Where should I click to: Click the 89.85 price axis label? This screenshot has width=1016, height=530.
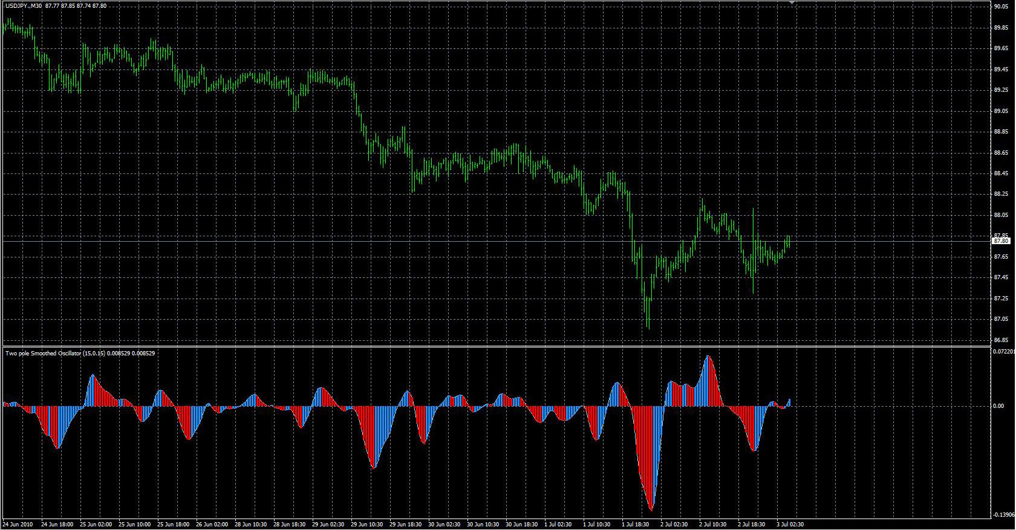[x=1001, y=27]
